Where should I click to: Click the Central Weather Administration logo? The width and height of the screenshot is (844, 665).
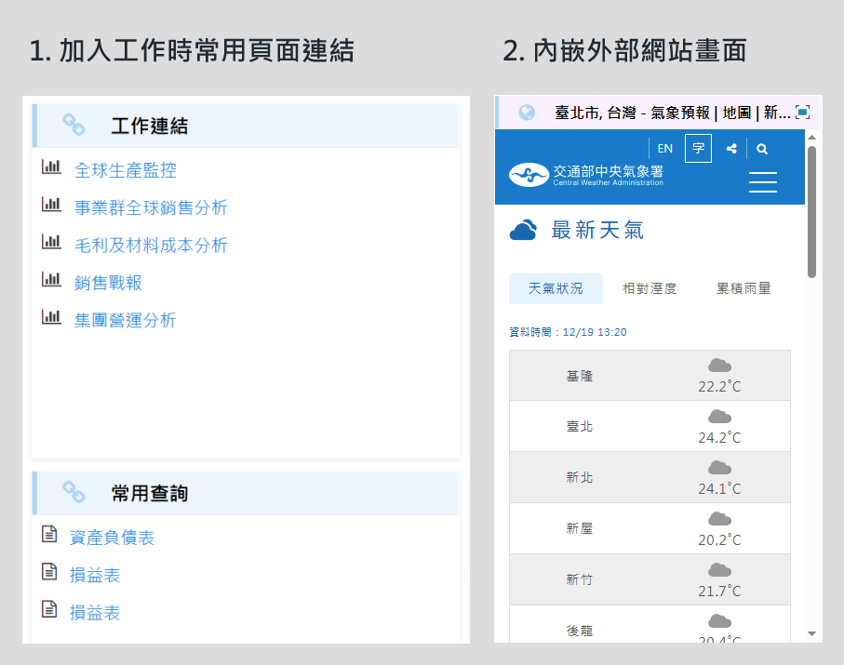coord(586,175)
